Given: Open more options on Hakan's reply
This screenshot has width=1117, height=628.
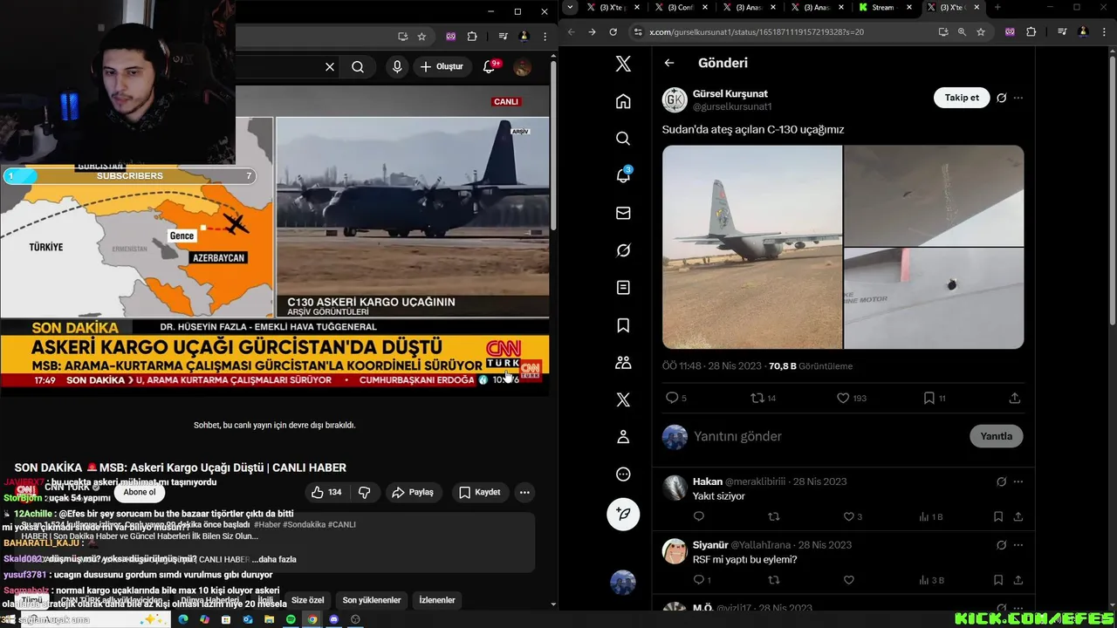Looking at the screenshot, I should pos(1018,481).
